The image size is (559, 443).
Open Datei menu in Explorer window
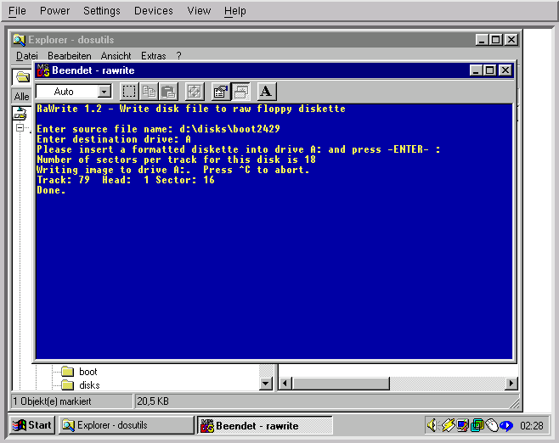pos(26,56)
